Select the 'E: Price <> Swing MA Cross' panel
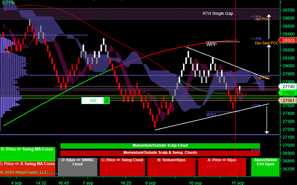Screen dimensions: 297x185 tap(28, 154)
